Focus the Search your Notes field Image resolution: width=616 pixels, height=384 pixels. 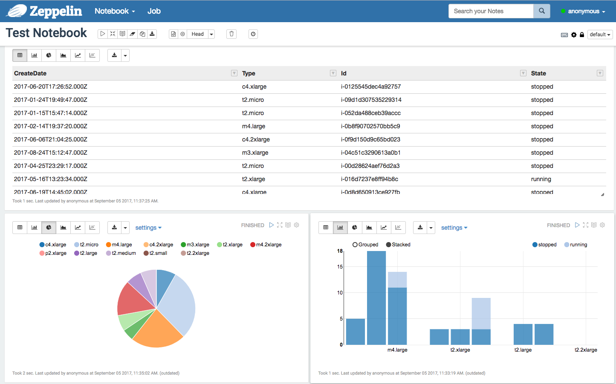click(x=491, y=11)
